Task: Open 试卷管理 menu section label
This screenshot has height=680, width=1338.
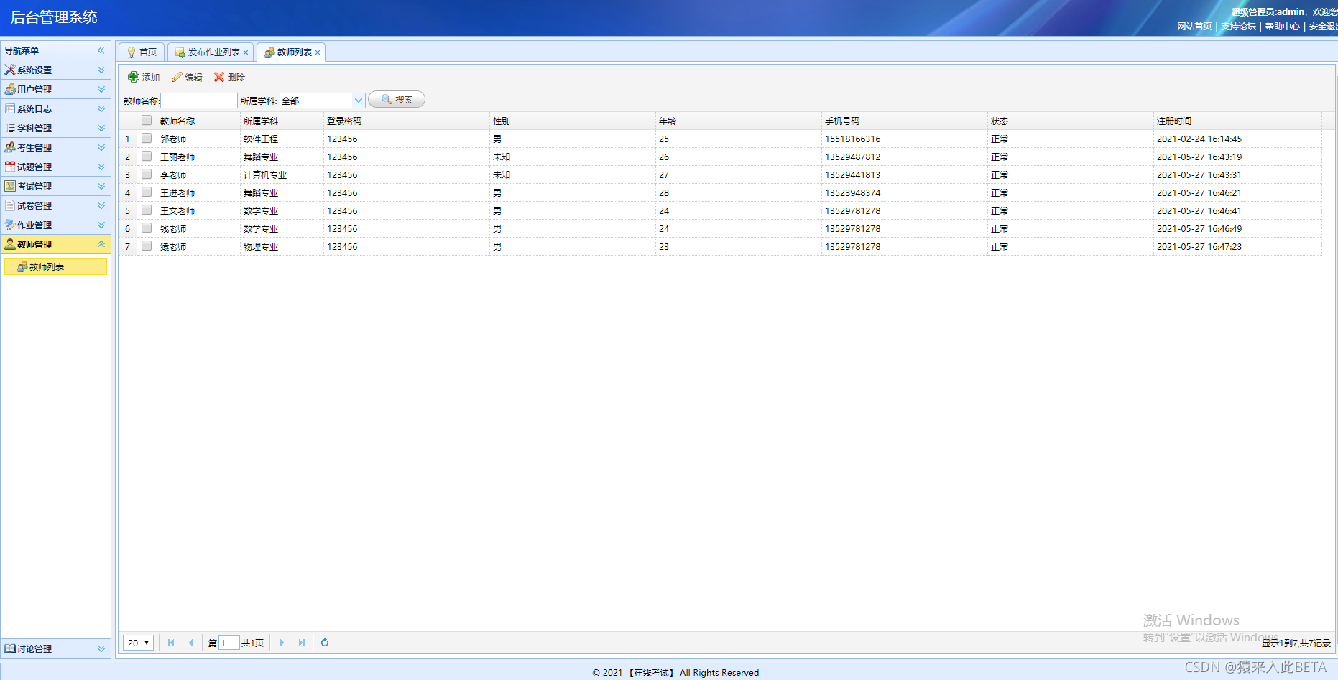Action: pos(34,206)
